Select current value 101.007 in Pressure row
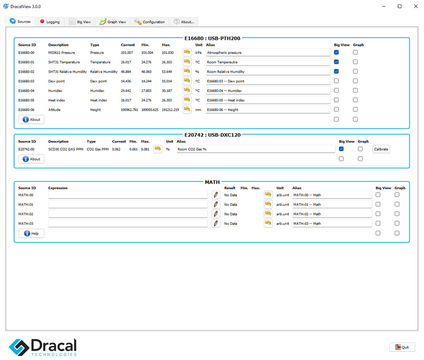 click(x=127, y=53)
